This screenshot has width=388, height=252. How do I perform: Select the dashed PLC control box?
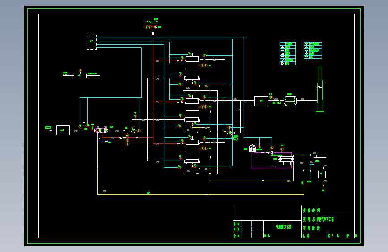92,42
